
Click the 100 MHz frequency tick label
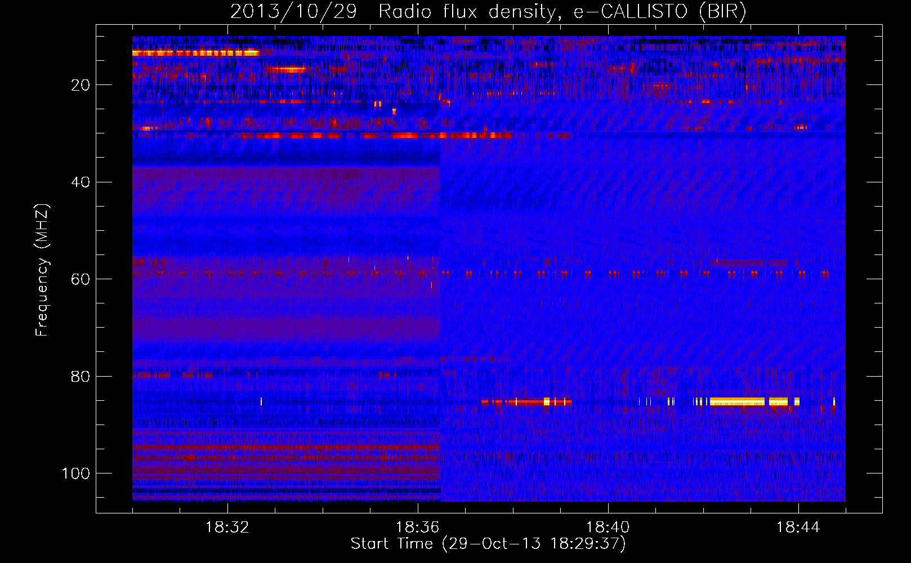click(76, 473)
